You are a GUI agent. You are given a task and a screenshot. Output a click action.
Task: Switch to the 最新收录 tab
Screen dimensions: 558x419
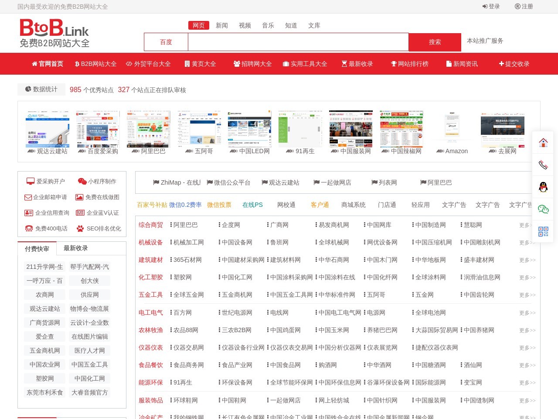tap(76, 248)
